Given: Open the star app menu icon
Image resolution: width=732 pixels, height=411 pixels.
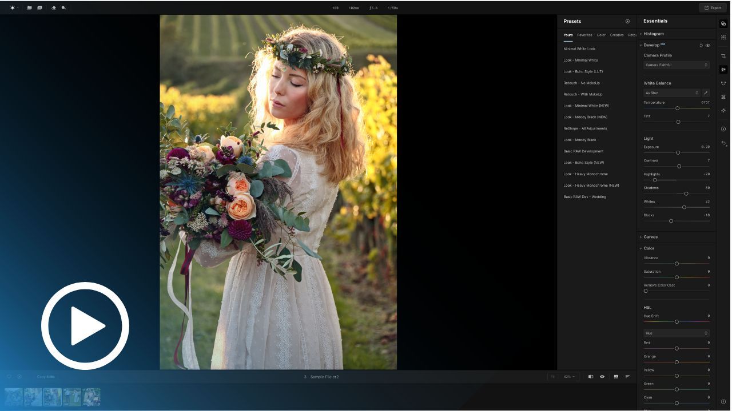Looking at the screenshot, I should click(x=13, y=8).
